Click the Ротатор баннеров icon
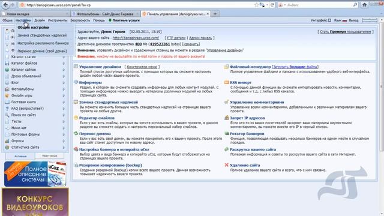384x216 pixels. coord(227,133)
